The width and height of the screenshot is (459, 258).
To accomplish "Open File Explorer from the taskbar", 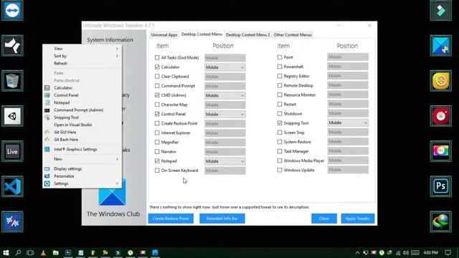I will [x=56, y=252].
